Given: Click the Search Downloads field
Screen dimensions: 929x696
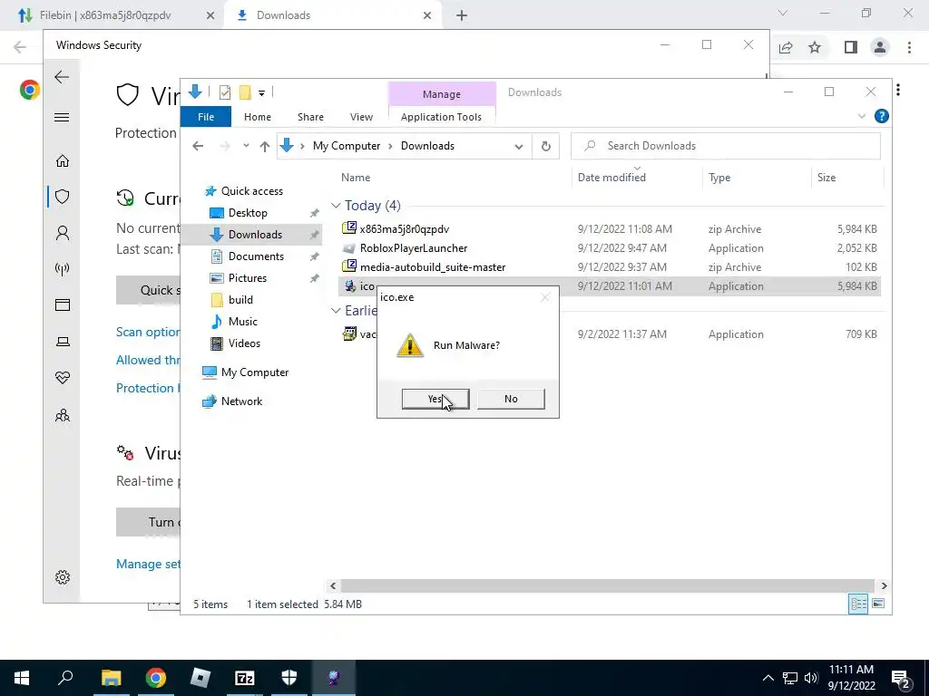Looking at the screenshot, I should pos(725,146).
